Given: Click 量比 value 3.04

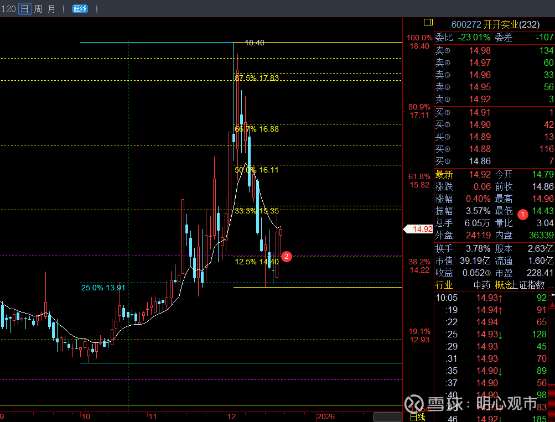Looking at the screenshot, I should (545, 223).
